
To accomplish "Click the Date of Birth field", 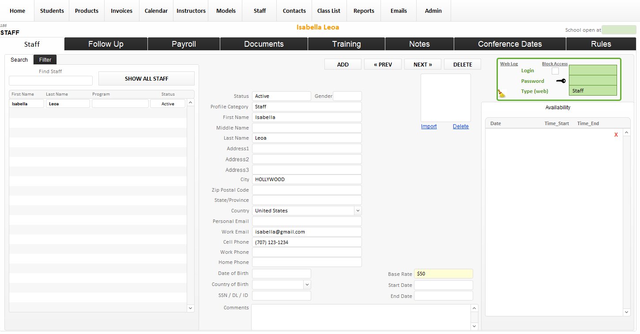I will (x=282, y=274).
